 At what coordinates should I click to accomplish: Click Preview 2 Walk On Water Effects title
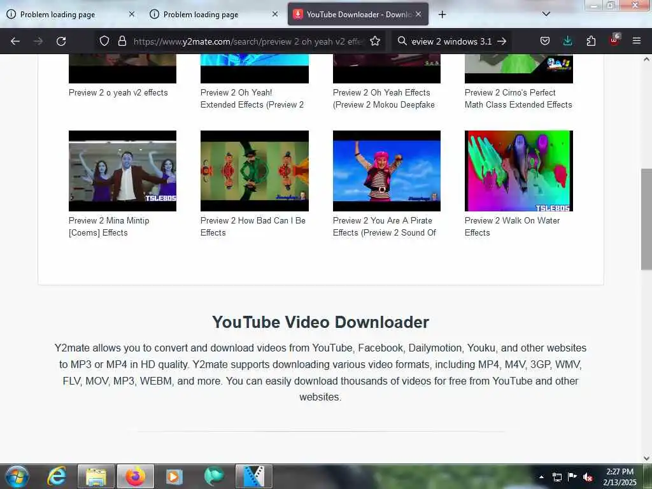[x=513, y=227]
